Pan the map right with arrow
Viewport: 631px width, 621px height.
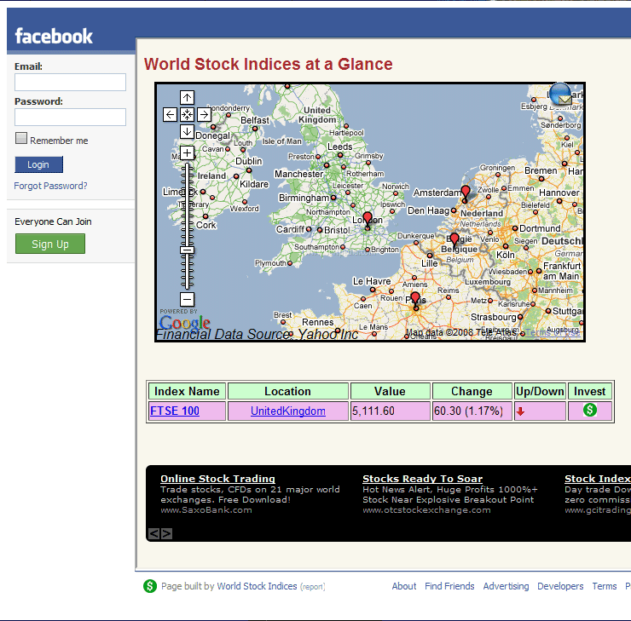click(204, 114)
